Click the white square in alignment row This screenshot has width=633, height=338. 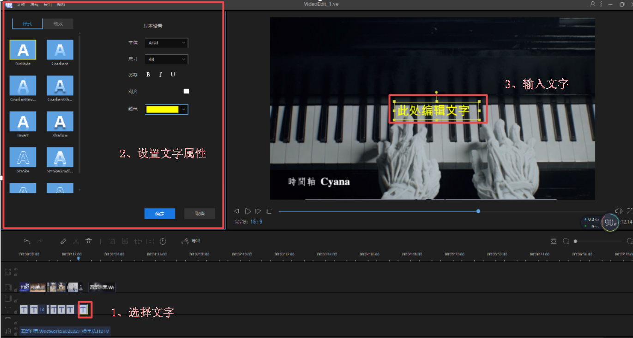[x=186, y=91]
